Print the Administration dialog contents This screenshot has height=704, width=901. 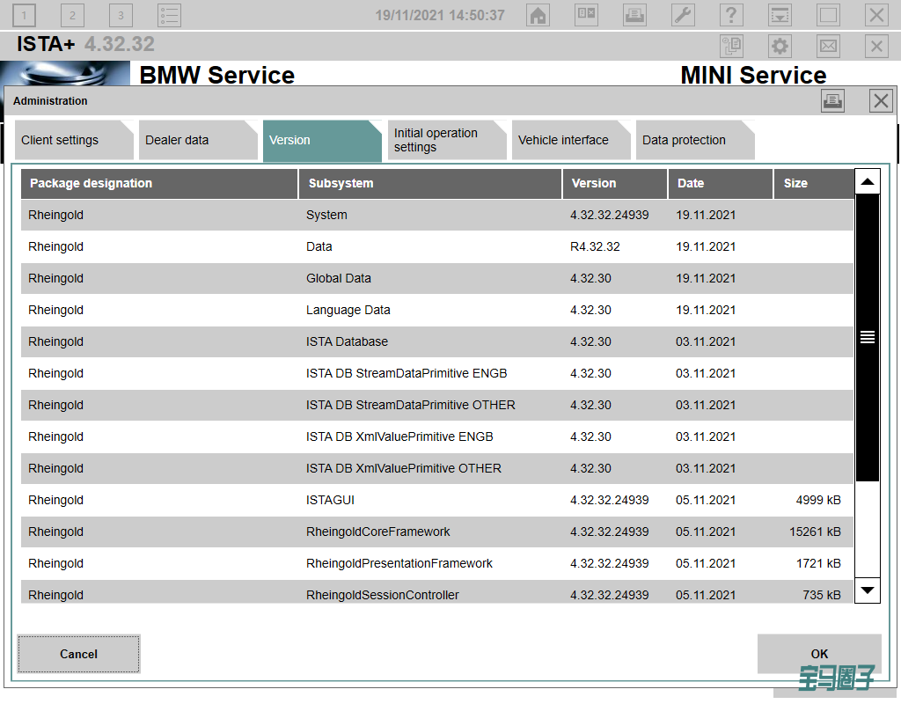(x=832, y=101)
